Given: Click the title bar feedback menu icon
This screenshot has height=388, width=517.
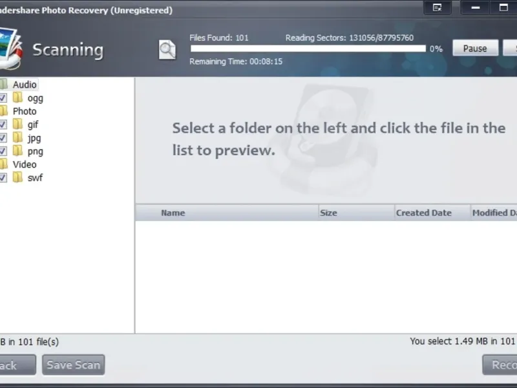Looking at the screenshot, I should coord(438,8).
